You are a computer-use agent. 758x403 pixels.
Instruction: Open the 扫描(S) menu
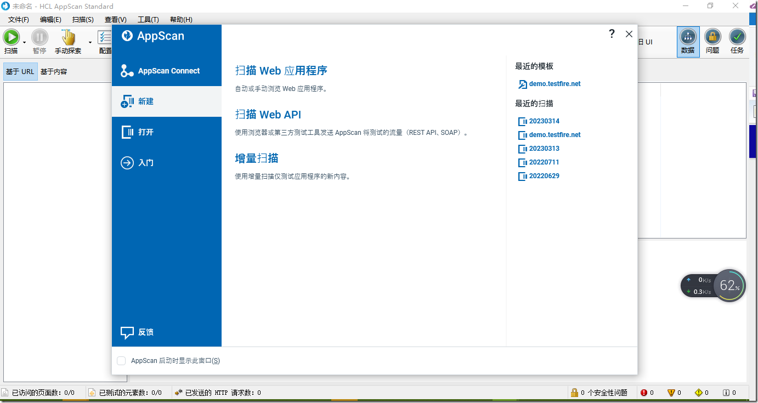coord(83,20)
